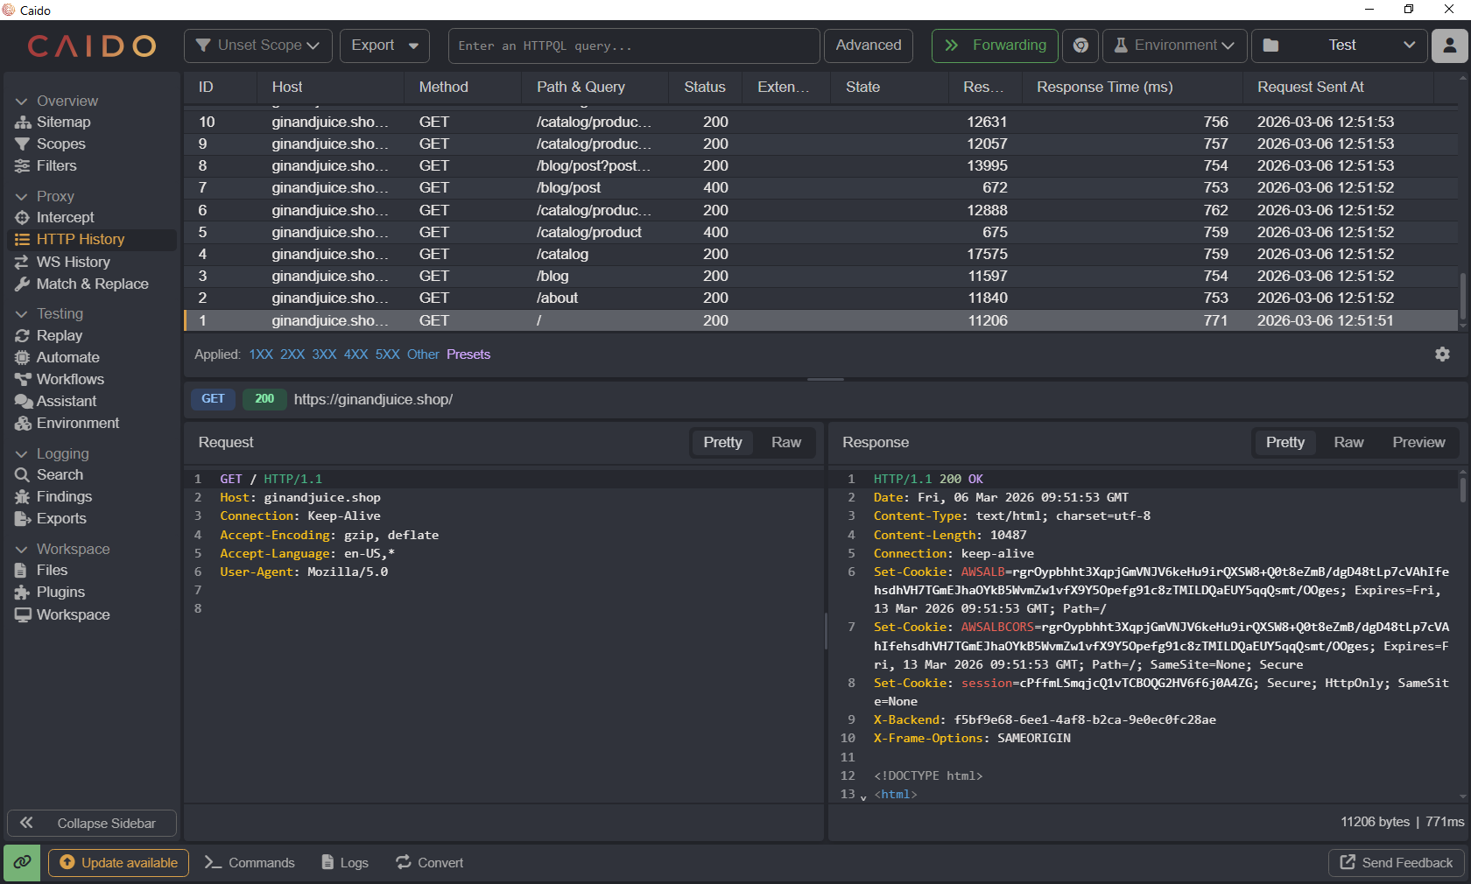The height and width of the screenshot is (884, 1471).
Task: Expand the Export dropdown menu
Action: pos(384,46)
